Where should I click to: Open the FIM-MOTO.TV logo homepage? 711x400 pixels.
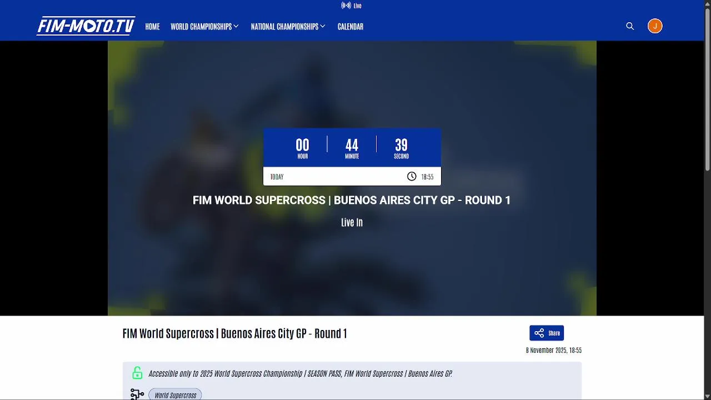pyautogui.click(x=86, y=26)
